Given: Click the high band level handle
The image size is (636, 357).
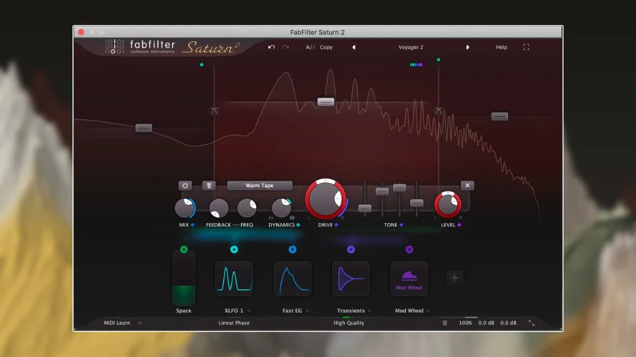Looking at the screenshot, I should pyautogui.click(x=500, y=116).
